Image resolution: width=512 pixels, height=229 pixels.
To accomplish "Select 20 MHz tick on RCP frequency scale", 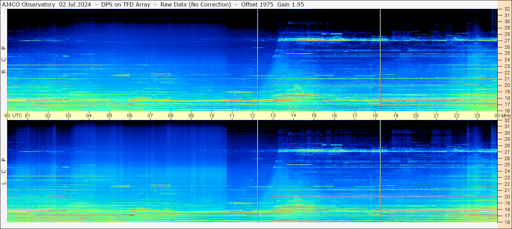I will (507, 85).
